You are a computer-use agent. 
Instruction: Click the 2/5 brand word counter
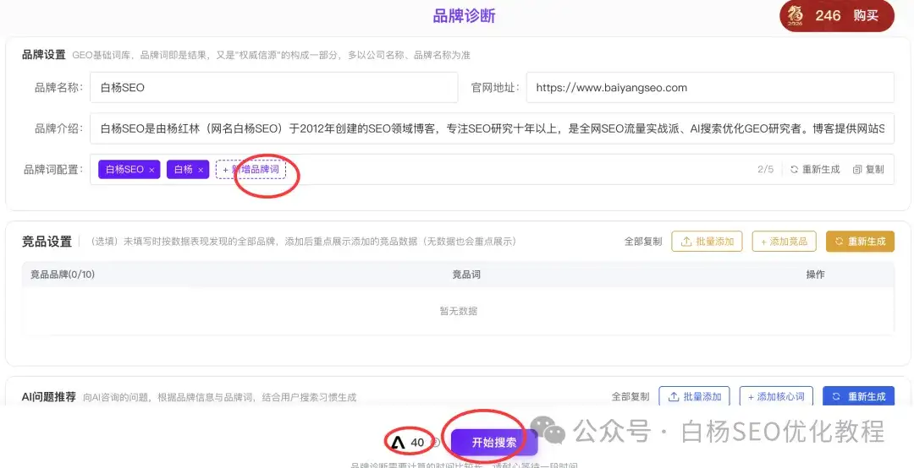765,170
